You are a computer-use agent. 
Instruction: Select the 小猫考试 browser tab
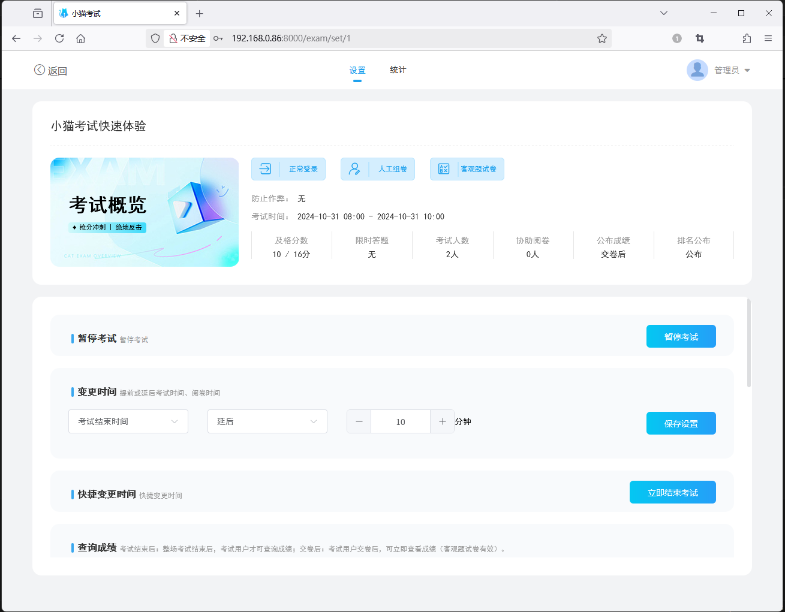click(120, 13)
